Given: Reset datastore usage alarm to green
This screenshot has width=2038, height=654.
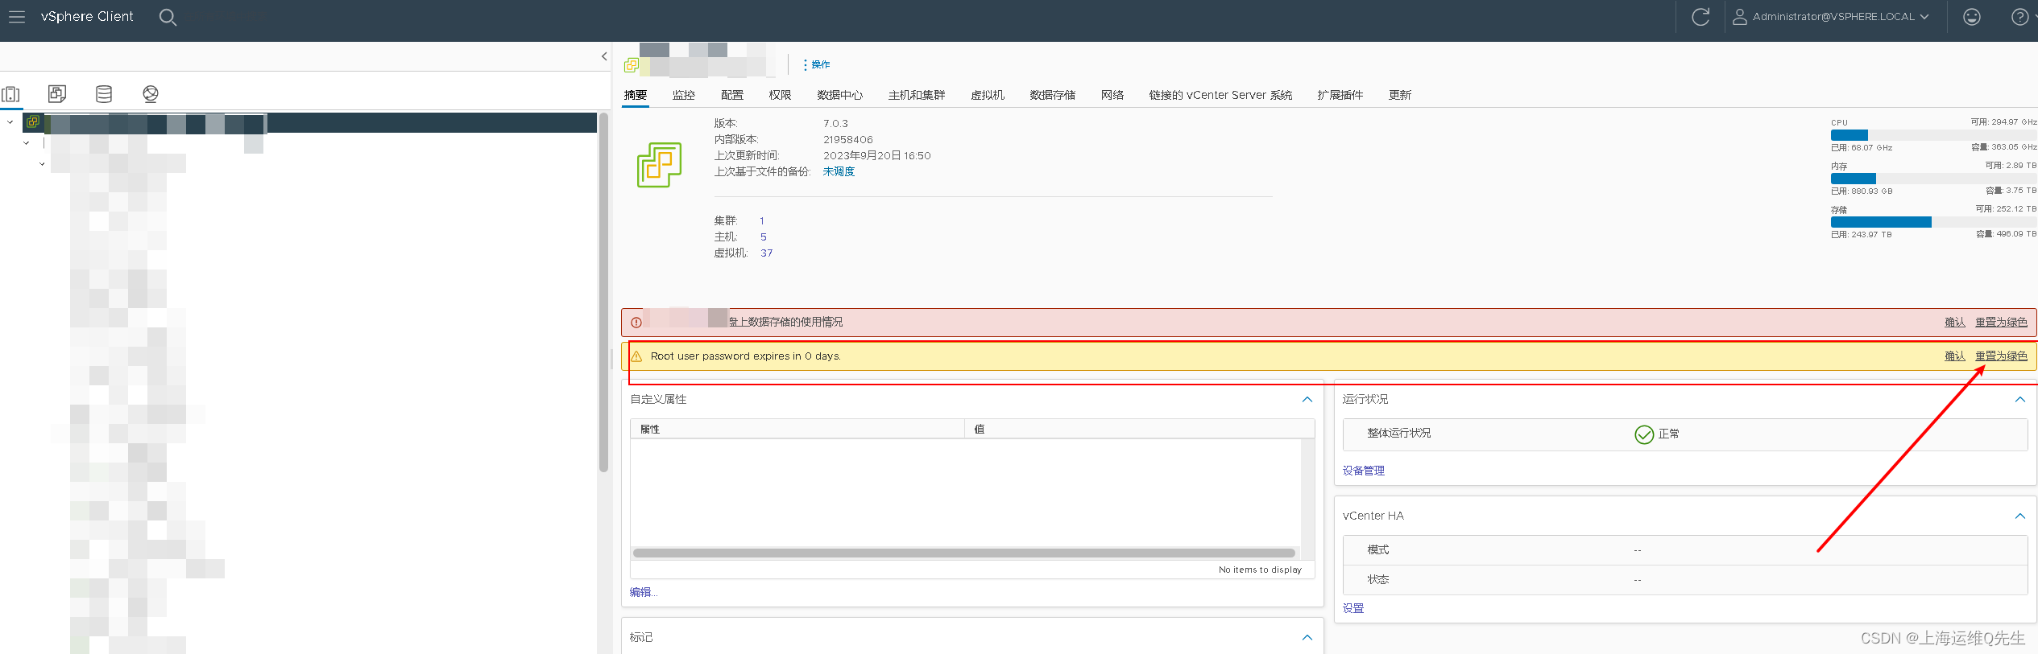Looking at the screenshot, I should [2001, 323].
